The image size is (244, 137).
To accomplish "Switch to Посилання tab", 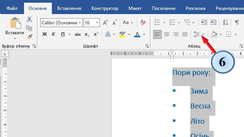I will [164, 8].
